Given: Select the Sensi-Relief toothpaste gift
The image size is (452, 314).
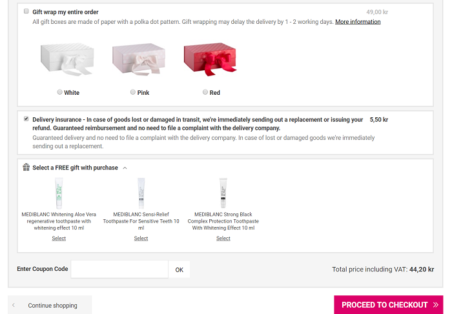Looking at the screenshot, I should point(141,239).
